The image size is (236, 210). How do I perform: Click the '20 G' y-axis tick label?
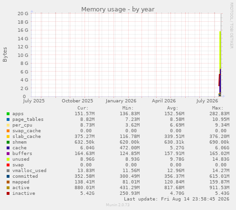pyautogui.click(x=23, y=14)
